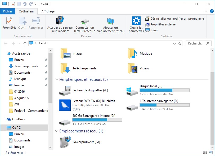Click the refresh icon beside the address bar
The width and height of the screenshot is (215, 156).
(x=180, y=43)
